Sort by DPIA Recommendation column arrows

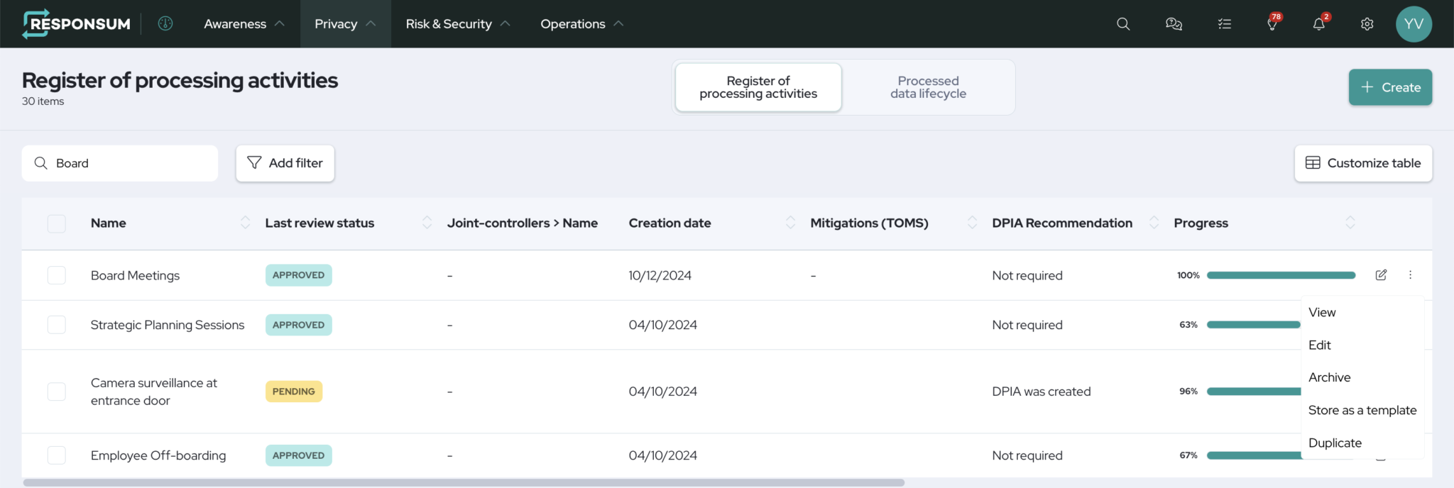click(1154, 223)
